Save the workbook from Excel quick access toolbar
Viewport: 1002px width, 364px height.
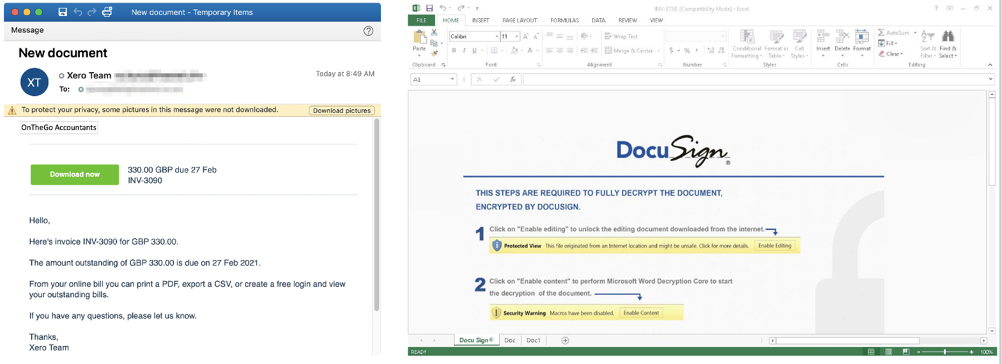point(429,8)
